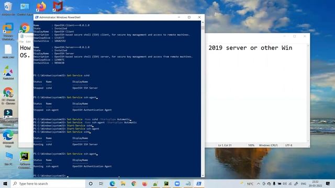Open Microsoft Edge from the taskbar

click(112, 183)
